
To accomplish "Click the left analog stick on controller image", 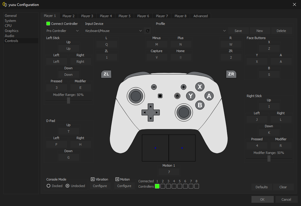I will tap(136, 96).
